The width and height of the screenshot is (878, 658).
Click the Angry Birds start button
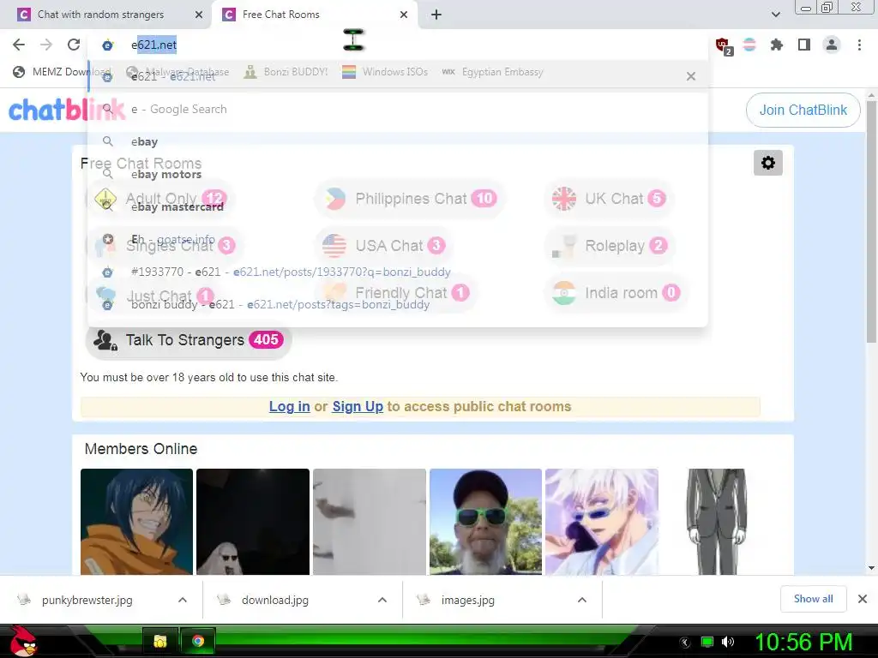[x=22, y=641]
